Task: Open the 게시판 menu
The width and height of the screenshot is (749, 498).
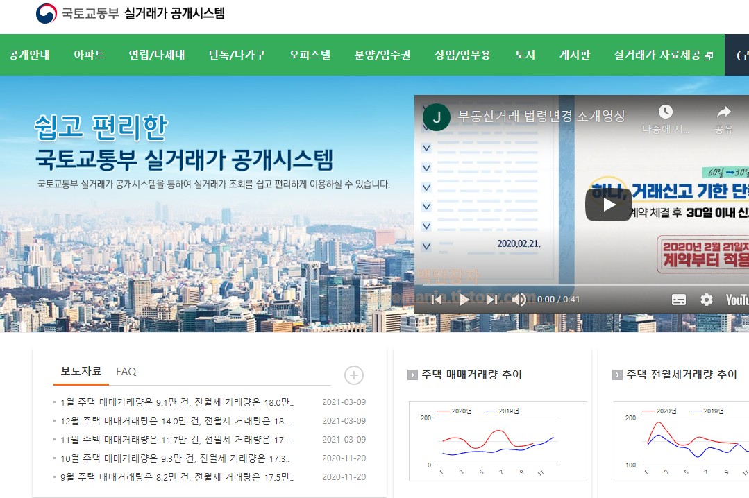Action: coord(575,55)
